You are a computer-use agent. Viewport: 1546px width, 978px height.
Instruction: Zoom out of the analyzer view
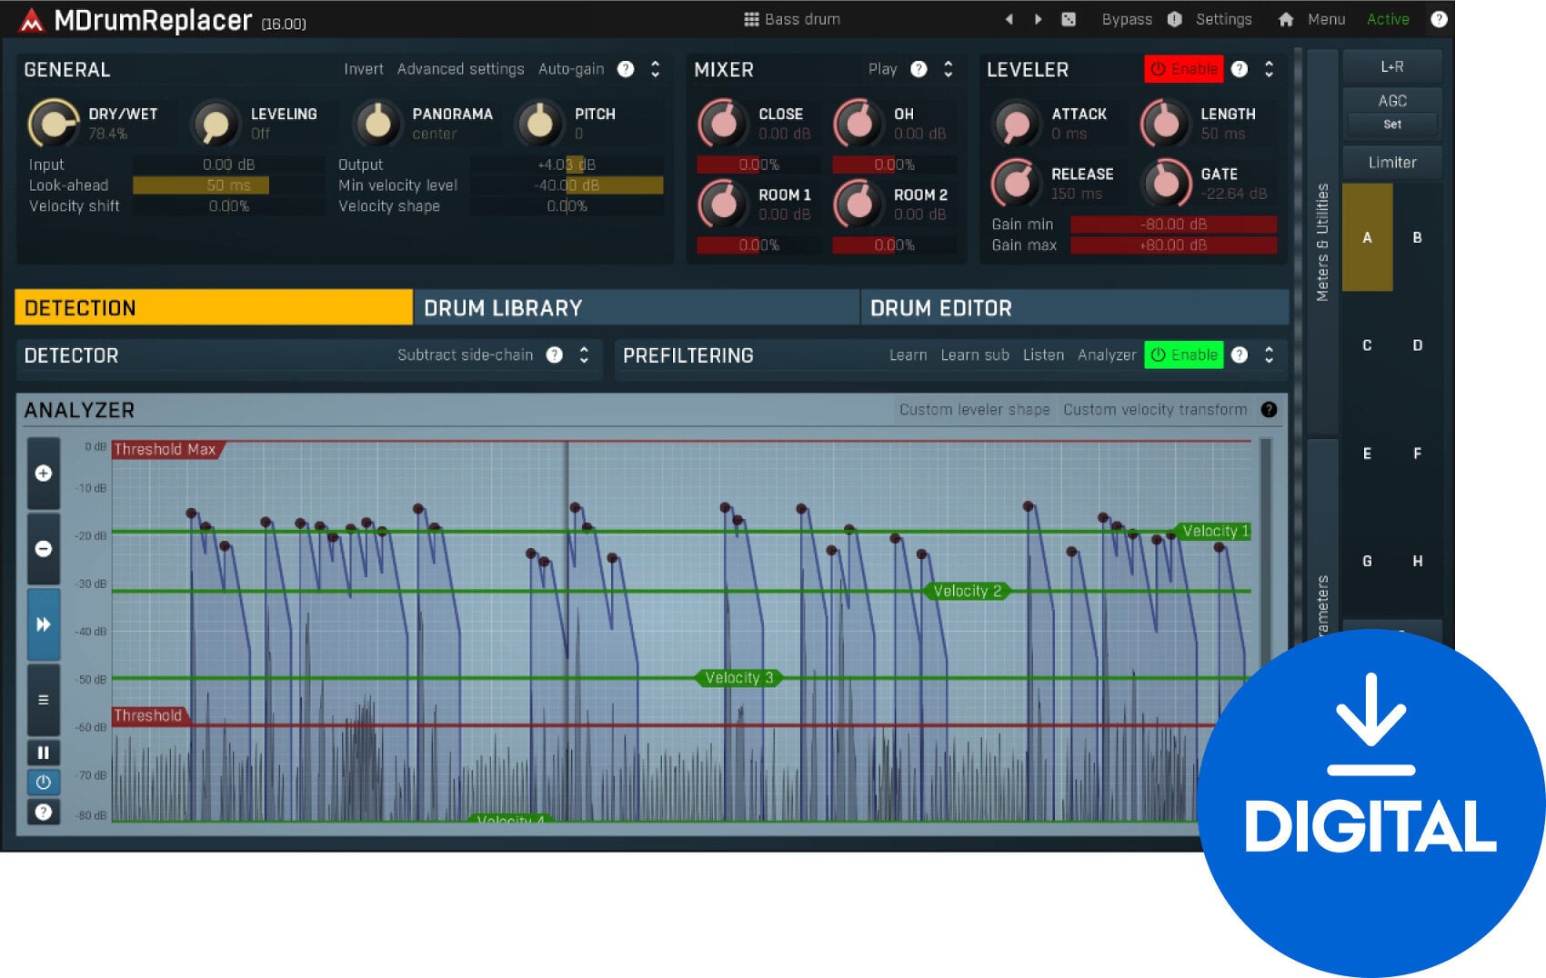(44, 549)
